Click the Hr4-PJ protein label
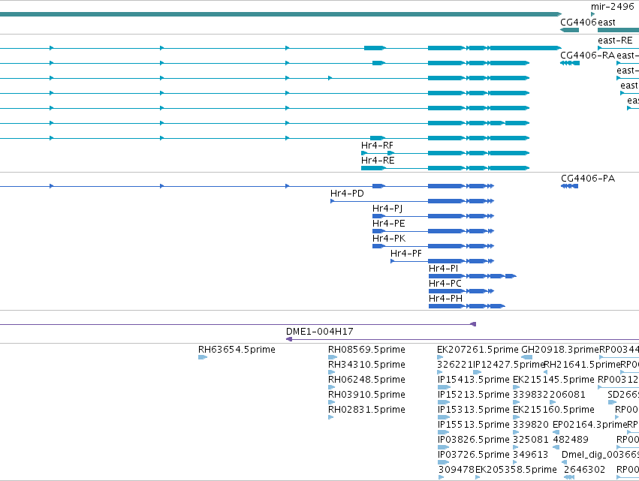This screenshot has width=639, height=481. (x=387, y=209)
